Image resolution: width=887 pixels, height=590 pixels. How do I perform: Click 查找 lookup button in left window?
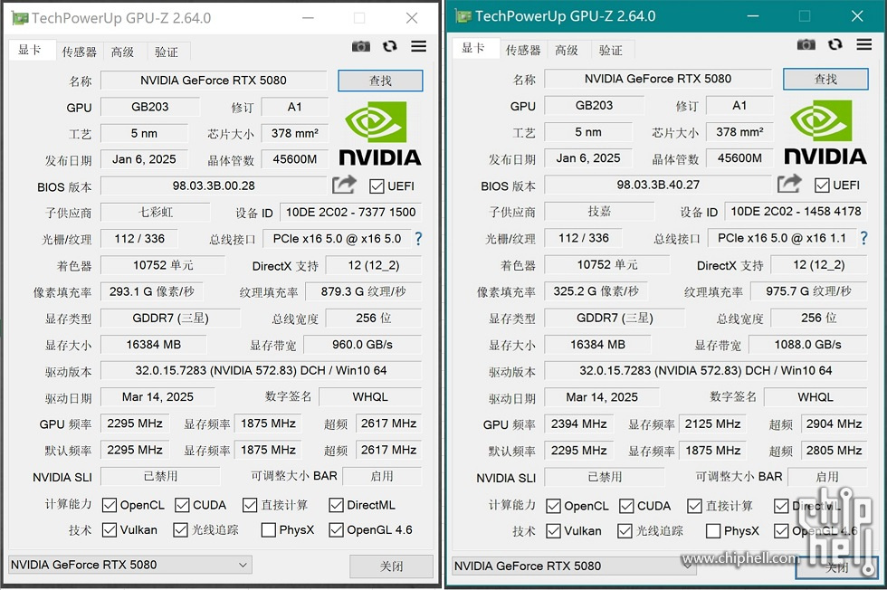click(380, 81)
